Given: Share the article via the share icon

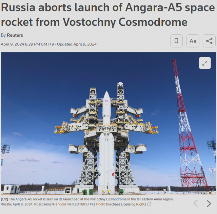Looking at the screenshot, I should [209, 41].
